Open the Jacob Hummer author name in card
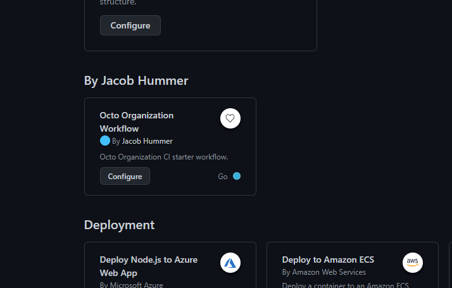This screenshot has width=452, height=288. (x=147, y=141)
